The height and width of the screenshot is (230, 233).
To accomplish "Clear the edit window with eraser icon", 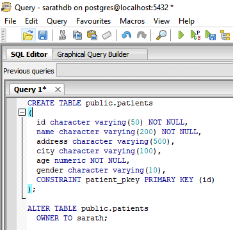I will click(106, 35).
